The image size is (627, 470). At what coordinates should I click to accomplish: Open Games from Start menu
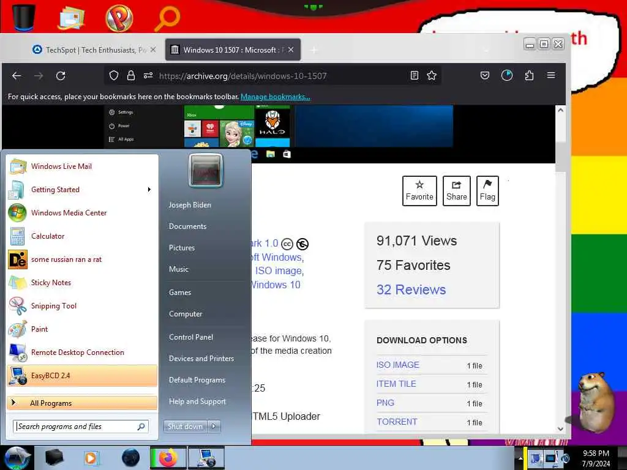[180, 293]
